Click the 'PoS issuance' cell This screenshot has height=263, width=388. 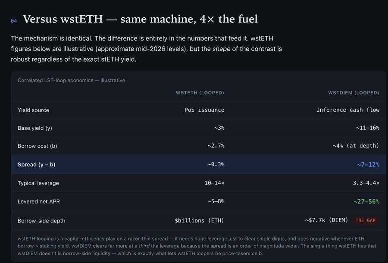(x=204, y=110)
